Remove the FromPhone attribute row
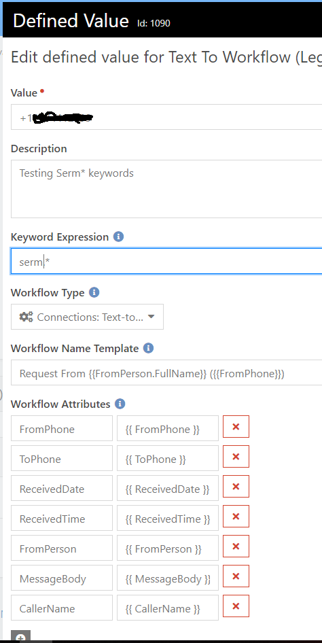 [x=236, y=426]
